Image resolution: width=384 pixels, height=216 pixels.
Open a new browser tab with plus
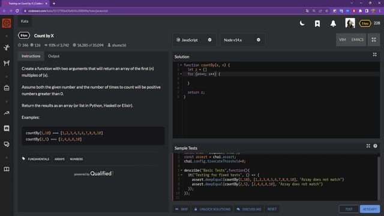click(x=54, y=4)
